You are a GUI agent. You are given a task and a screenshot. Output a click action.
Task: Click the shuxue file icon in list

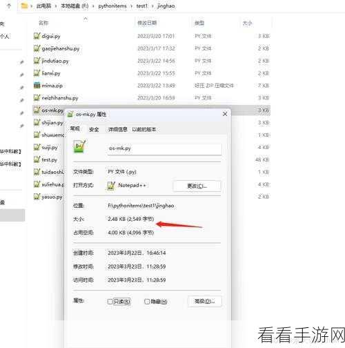click(37, 135)
